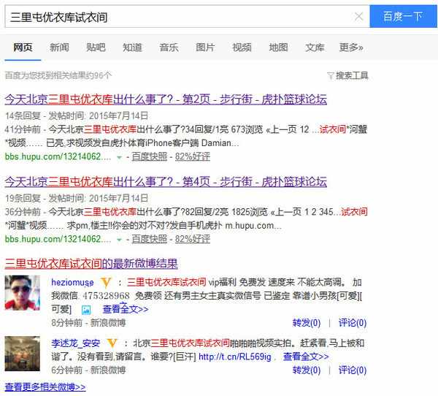The height and width of the screenshot is (396, 438).
Task: Open the bbs.hupu.com URL of first result
Action: 58,156
